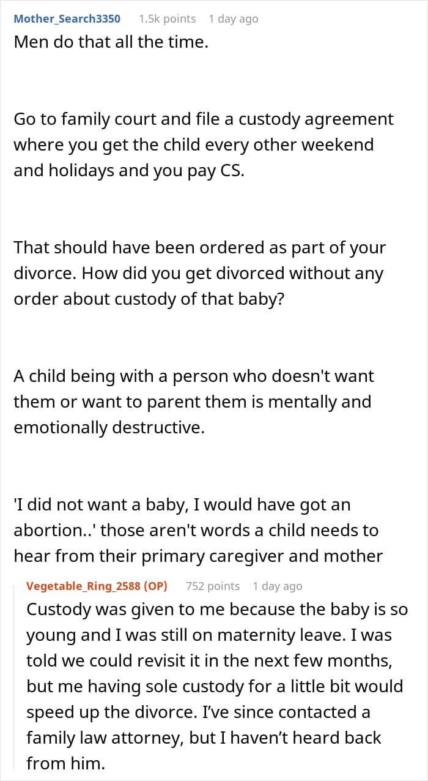The height and width of the screenshot is (781, 428).
Task: Click the paragraph starting 'Go to family court'
Action: tap(203, 145)
